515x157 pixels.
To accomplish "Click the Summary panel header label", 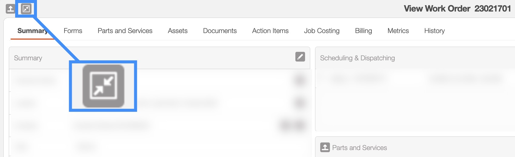I will [x=28, y=58].
